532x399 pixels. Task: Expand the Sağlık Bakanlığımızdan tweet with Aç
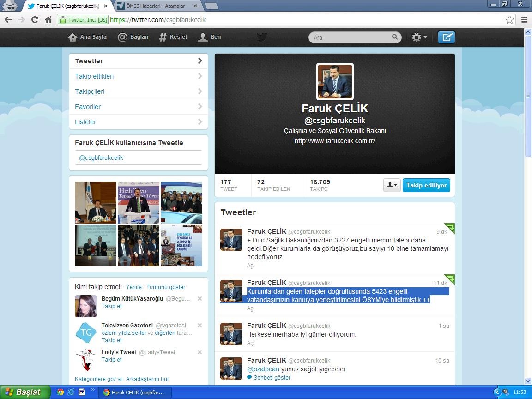[x=250, y=266]
